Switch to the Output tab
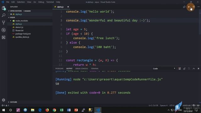The height and width of the screenshot is (113, 201). [69, 68]
